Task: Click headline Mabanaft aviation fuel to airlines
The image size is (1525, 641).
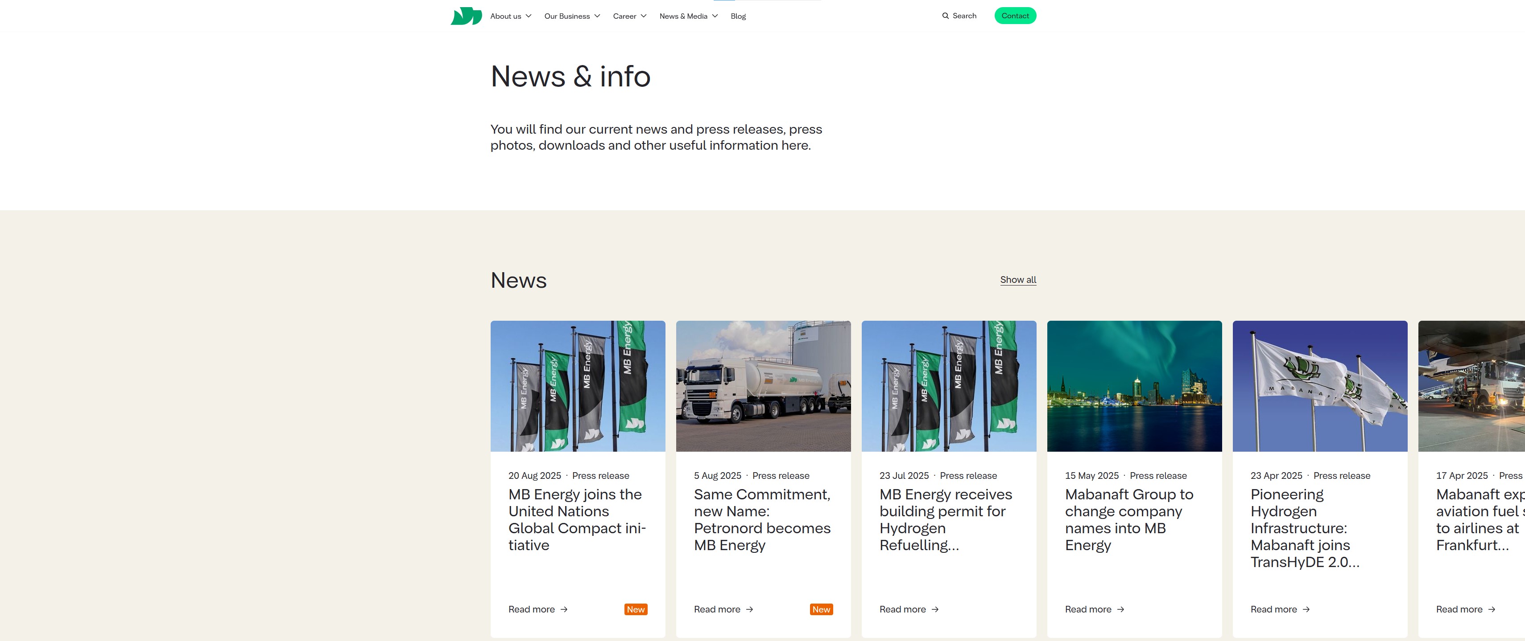Action: pyautogui.click(x=1480, y=520)
